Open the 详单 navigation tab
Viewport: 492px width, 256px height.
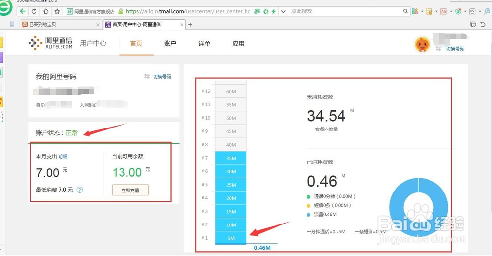(x=204, y=44)
